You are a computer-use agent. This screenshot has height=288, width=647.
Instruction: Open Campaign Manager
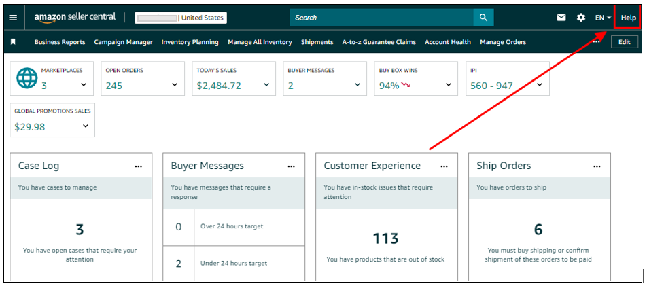[x=124, y=42]
